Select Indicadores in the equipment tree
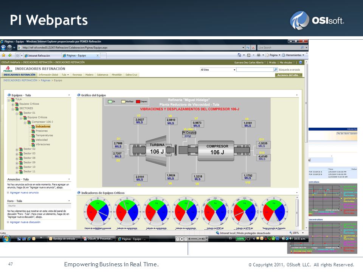The height and width of the screenshot is (272, 363). [43, 126]
